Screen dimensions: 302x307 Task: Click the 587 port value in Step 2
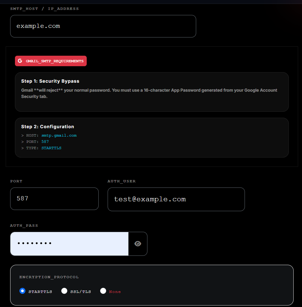(x=45, y=142)
